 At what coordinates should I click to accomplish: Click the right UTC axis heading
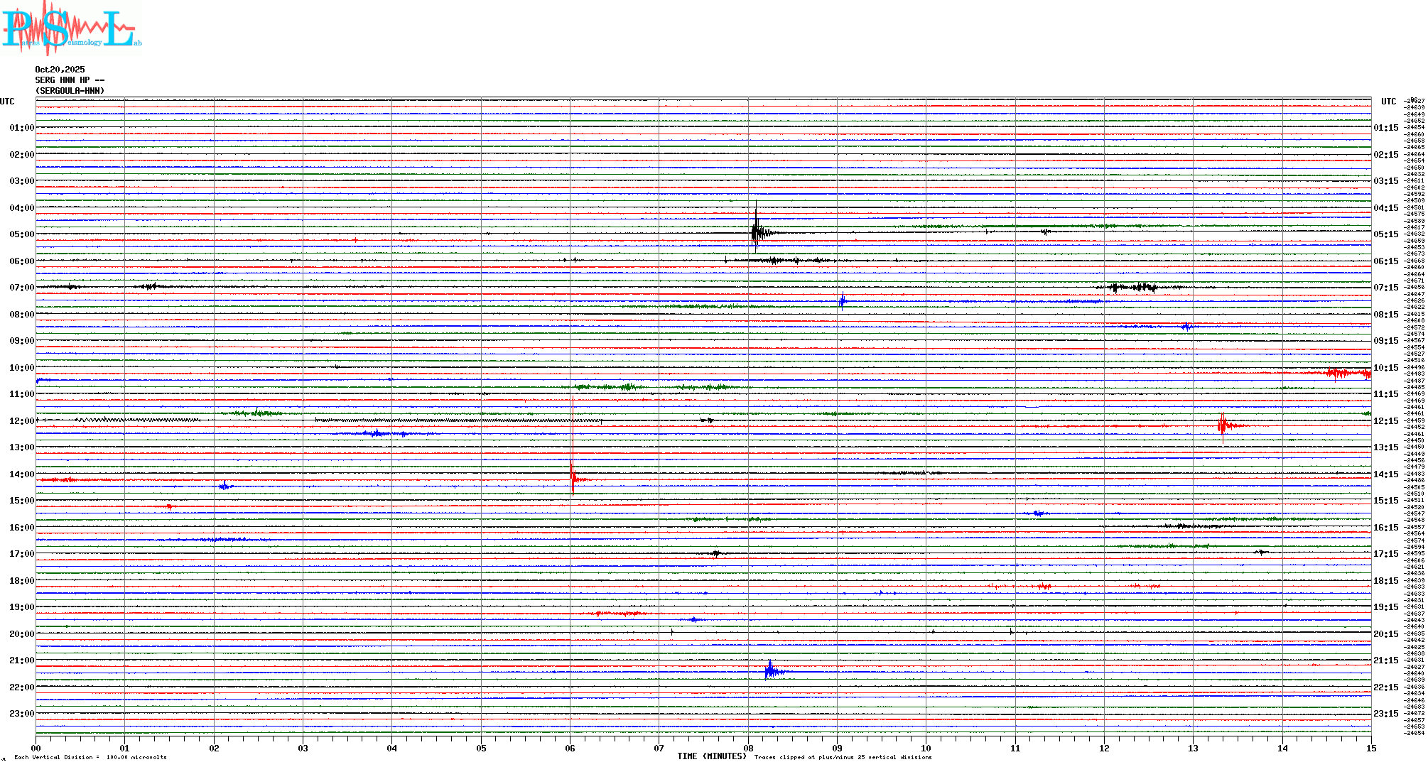pos(1388,102)
